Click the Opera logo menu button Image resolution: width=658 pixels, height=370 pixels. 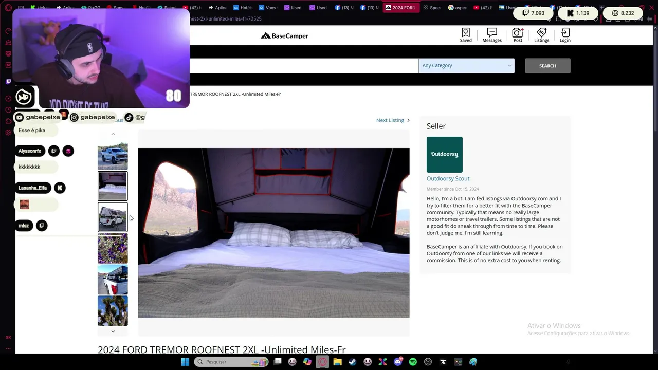(x=8, y=8)
